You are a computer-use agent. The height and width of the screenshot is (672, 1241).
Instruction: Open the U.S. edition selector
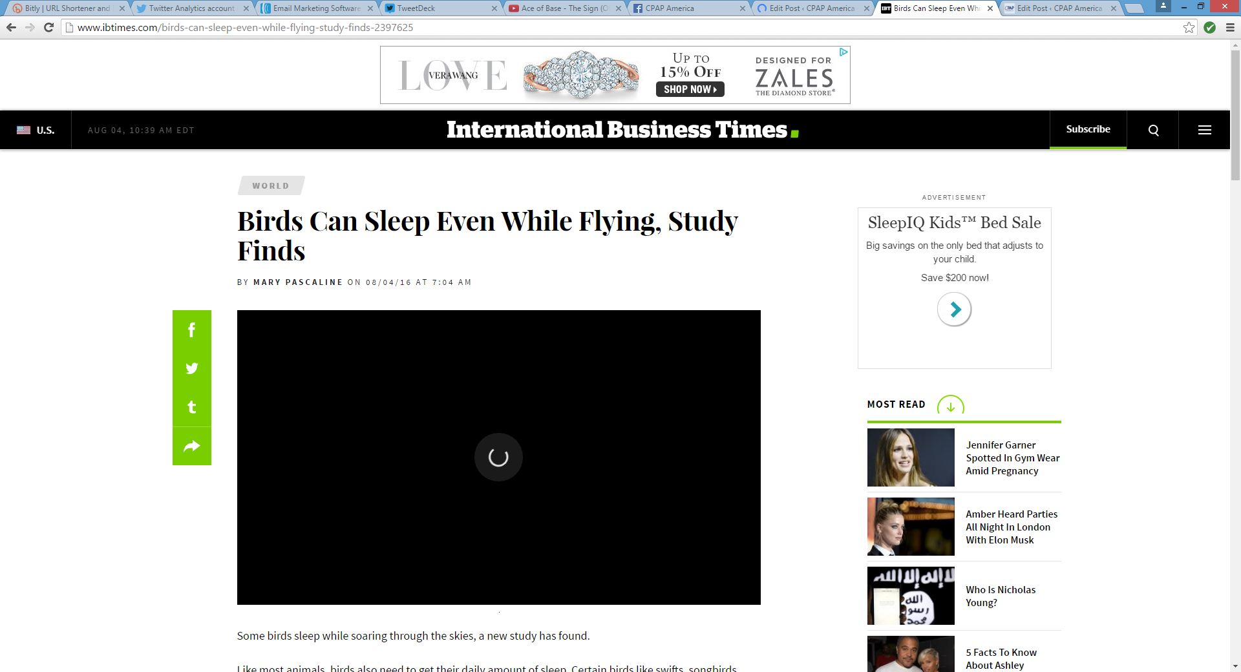36,131
